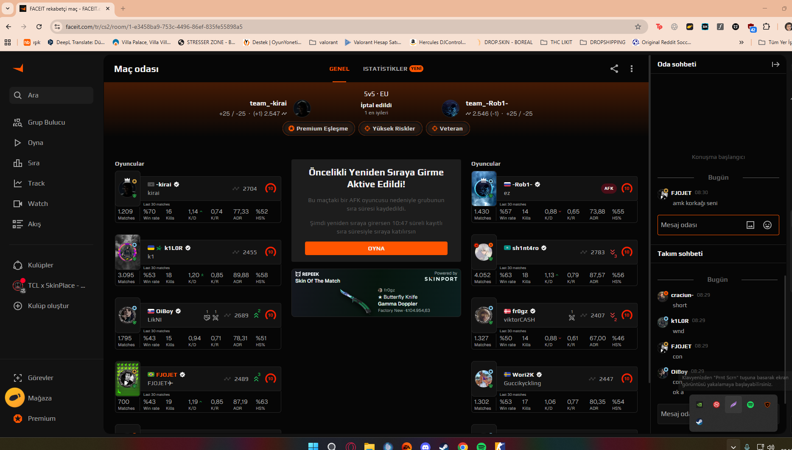Click the Yüksek Riskler badge
The width and height of the screenshot is (792, 450).
390,128
